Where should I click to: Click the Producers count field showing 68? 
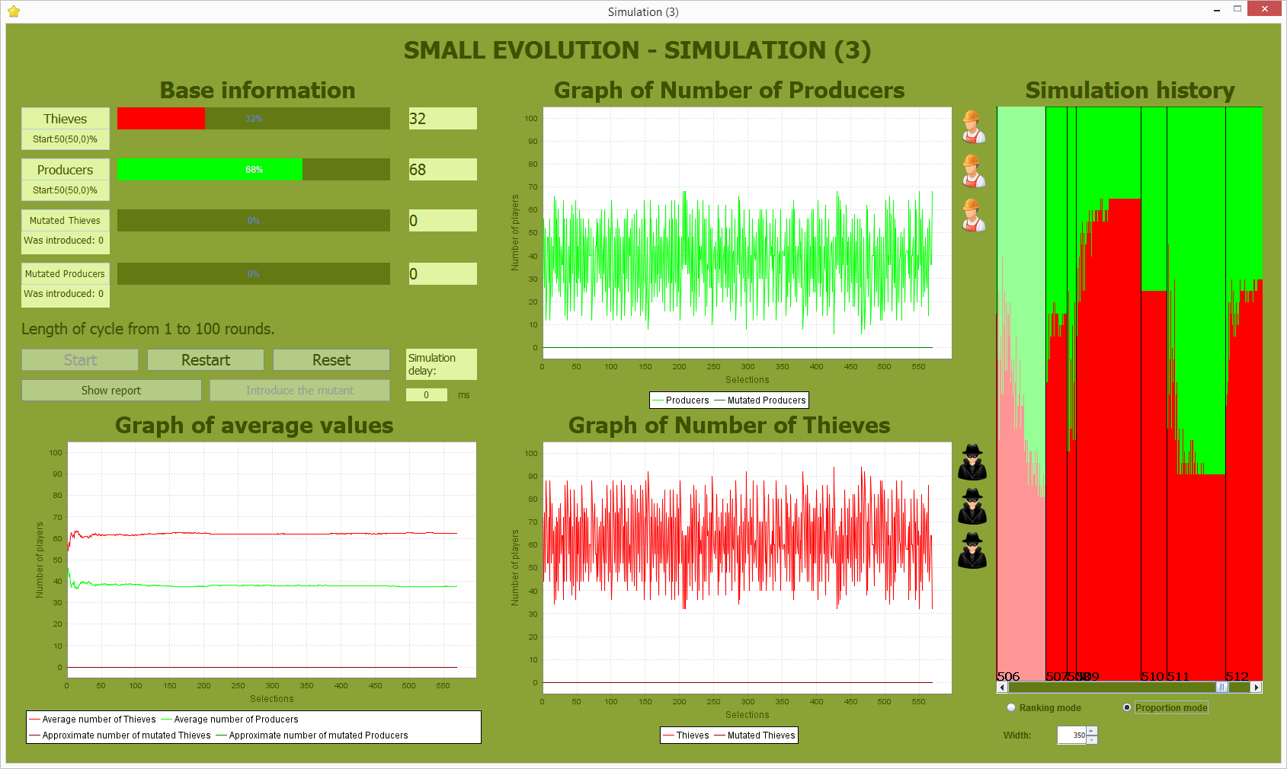pyautogui.click(x=443, y=170)
